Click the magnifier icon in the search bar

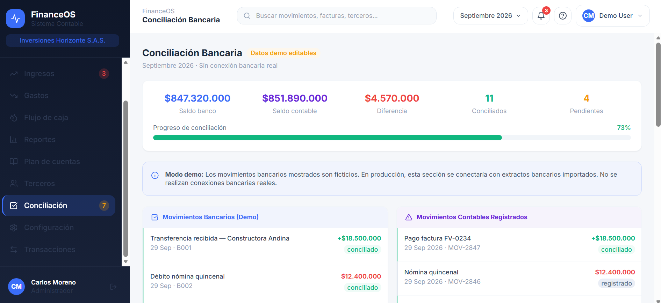click(247, 16)
